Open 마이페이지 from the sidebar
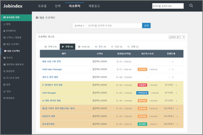The image size is (203, 135). pos(10,31)
